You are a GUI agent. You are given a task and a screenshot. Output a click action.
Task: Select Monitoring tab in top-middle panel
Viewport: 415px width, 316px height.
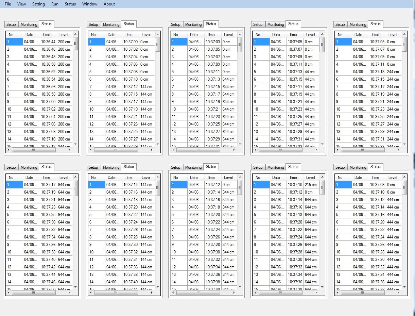(193, 24)
